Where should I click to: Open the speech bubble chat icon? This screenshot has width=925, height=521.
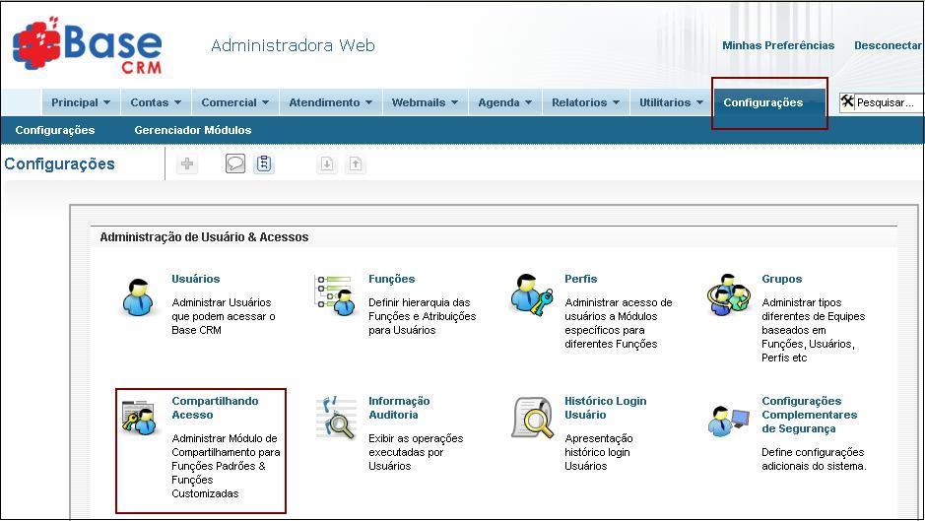pos(234,163)
